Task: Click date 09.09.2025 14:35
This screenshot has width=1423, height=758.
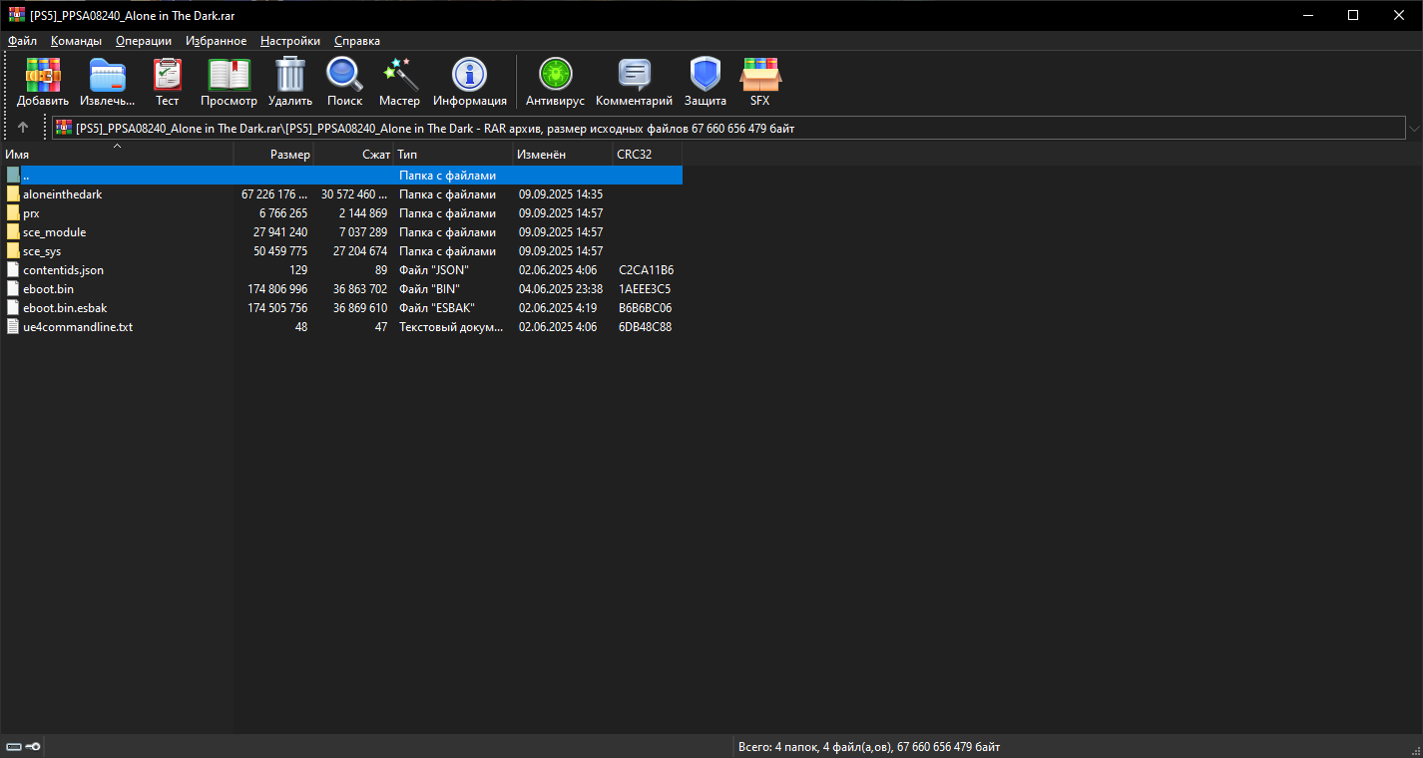Action: pyautogui.click(x=561, y=194)
